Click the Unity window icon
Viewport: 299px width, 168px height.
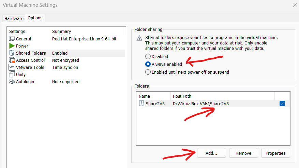pos(12,75)
